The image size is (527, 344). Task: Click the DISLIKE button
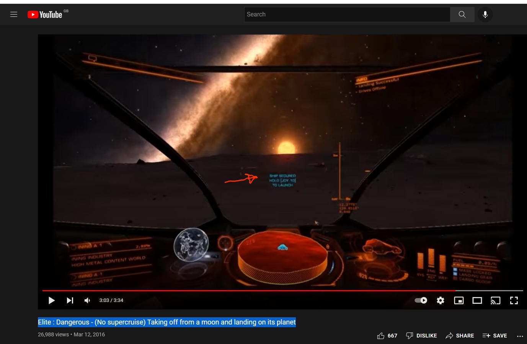click(421, 336)
